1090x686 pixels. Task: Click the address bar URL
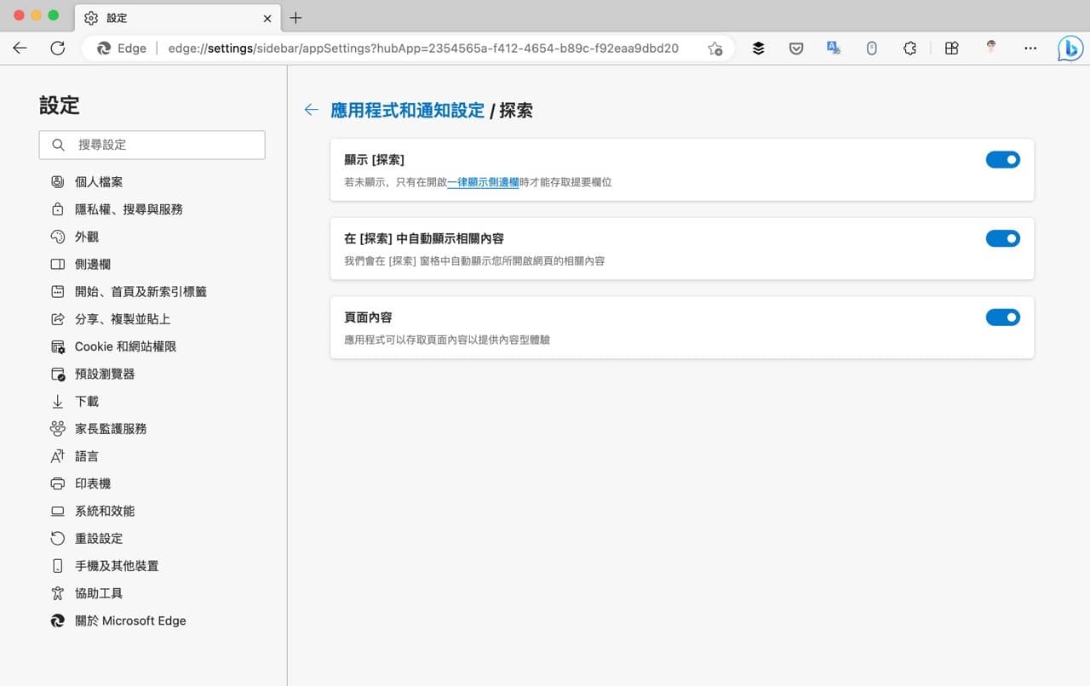click(x=423, y=49)
